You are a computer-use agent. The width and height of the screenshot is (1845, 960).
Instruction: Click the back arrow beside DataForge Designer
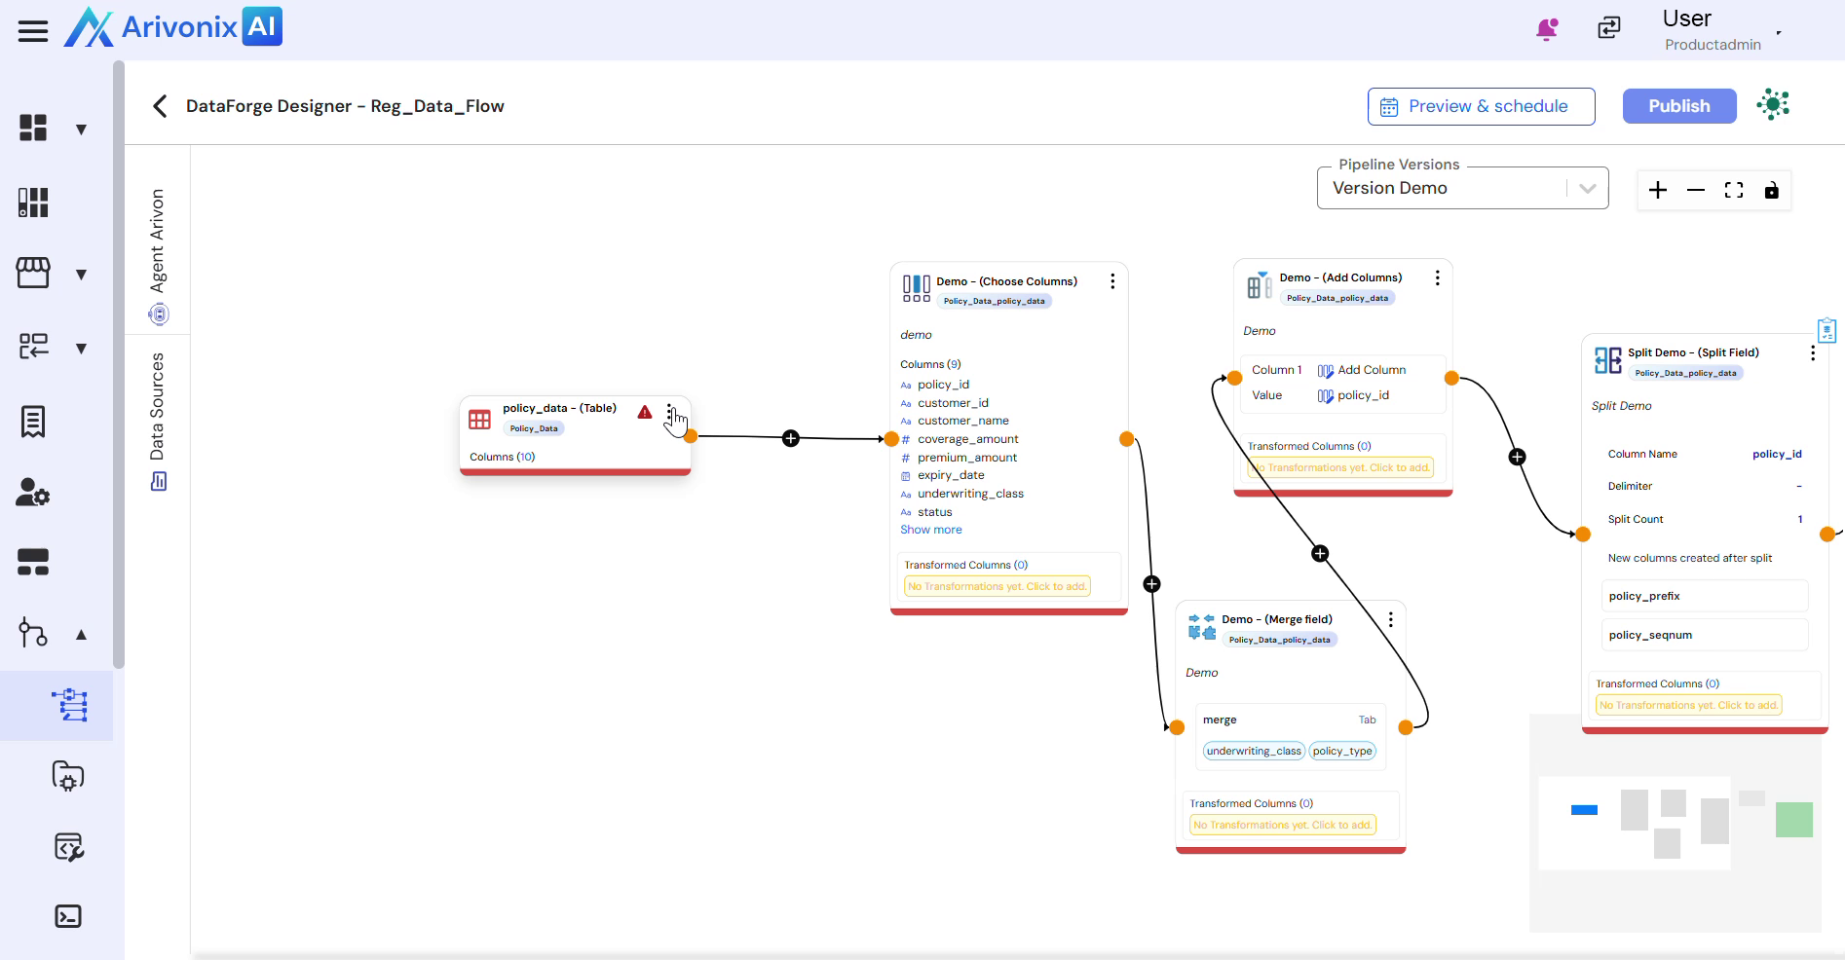[161, 106]
